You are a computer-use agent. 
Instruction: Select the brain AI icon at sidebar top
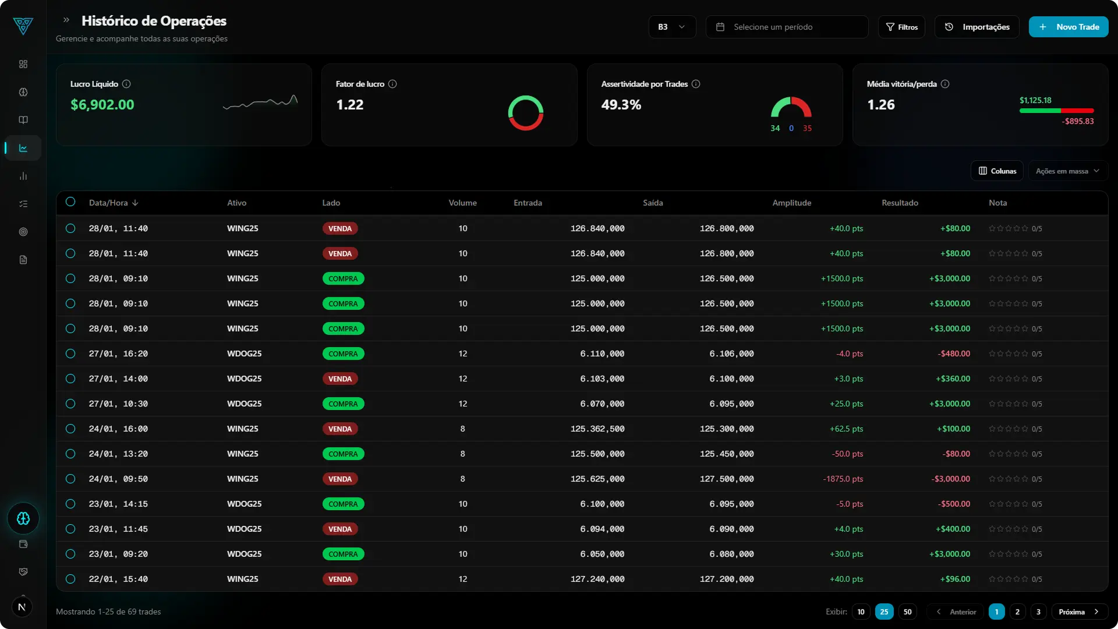click(x=23, y=92)
